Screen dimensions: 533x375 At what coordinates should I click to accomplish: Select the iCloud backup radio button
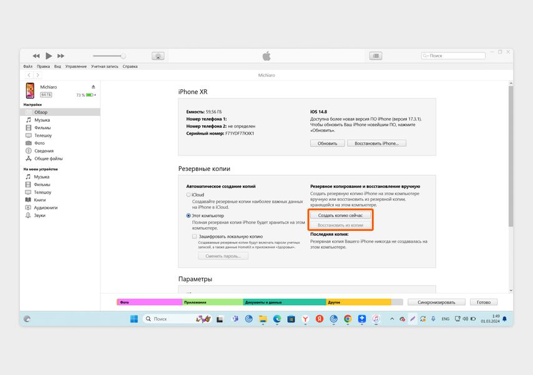188,195
